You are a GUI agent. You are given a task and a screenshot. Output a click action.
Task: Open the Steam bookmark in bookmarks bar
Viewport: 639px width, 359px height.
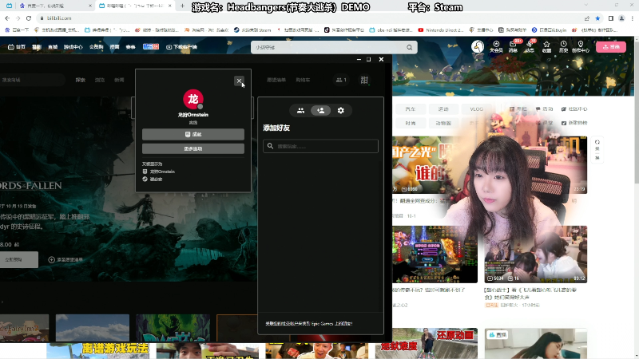tap(252, 30)
